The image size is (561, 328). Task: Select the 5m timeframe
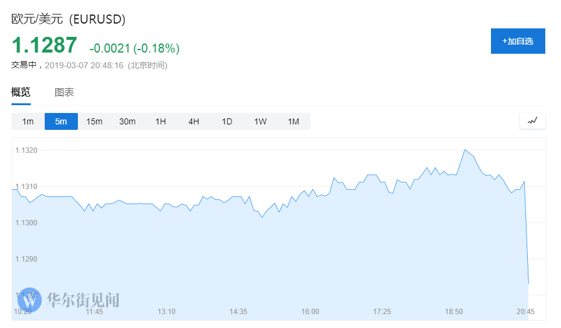(x=61, y=121)
